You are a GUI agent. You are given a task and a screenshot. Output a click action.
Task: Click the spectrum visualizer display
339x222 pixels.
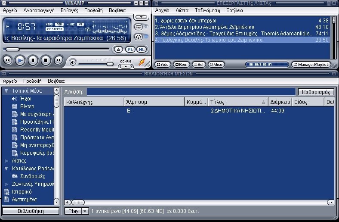[x=110, y=27]
